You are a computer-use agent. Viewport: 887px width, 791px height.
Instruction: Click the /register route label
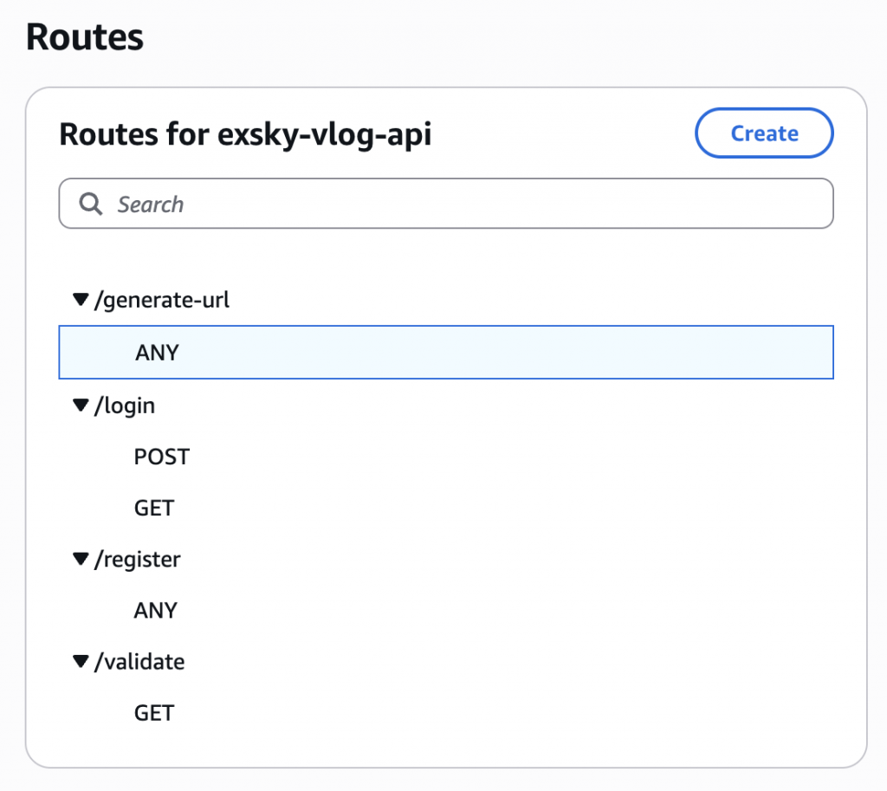[138, 560]
